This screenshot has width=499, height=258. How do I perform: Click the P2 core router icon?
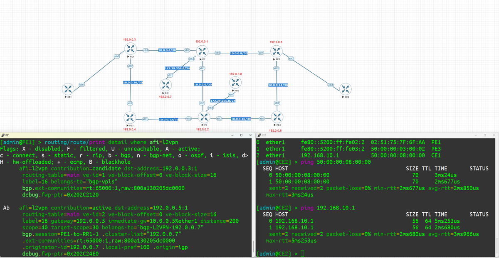tap(203, 117)
